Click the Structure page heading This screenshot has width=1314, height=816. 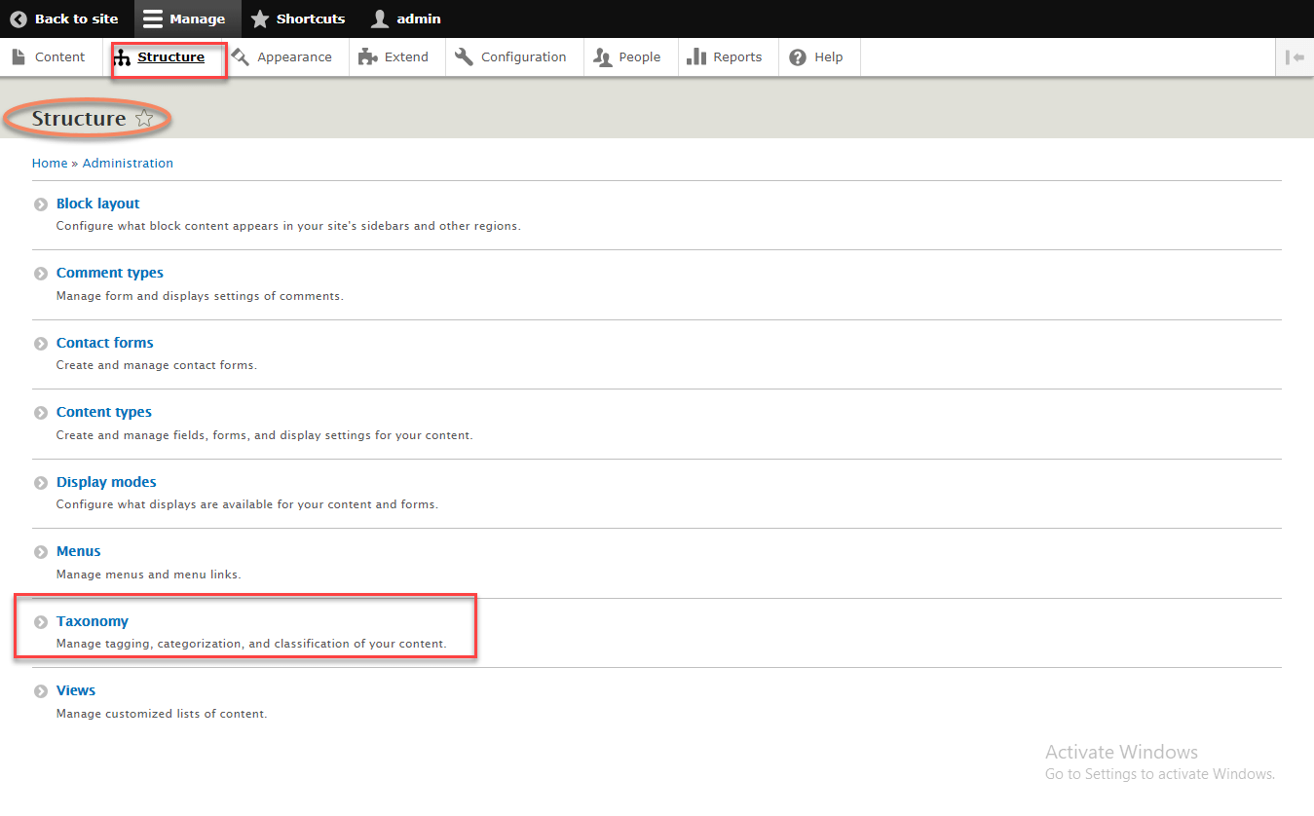79,119
